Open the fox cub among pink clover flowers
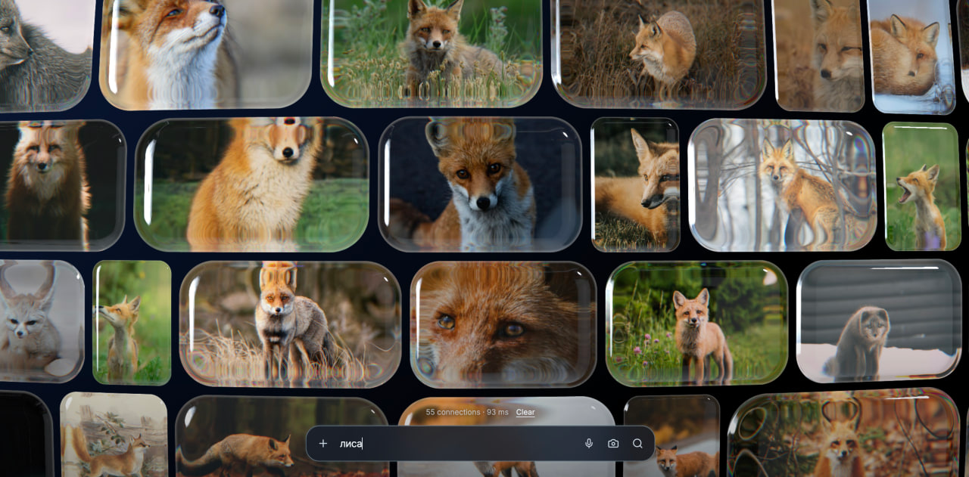 (x=696, y=323)
